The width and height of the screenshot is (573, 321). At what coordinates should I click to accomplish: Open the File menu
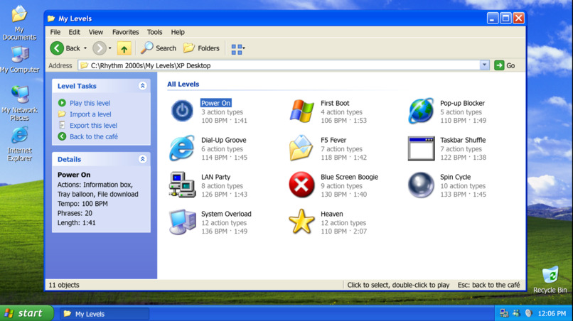(x=55, y=32)
